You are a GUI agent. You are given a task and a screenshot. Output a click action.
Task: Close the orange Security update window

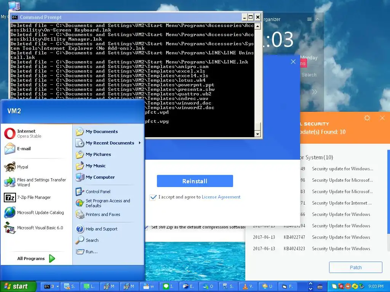[382, 118]
